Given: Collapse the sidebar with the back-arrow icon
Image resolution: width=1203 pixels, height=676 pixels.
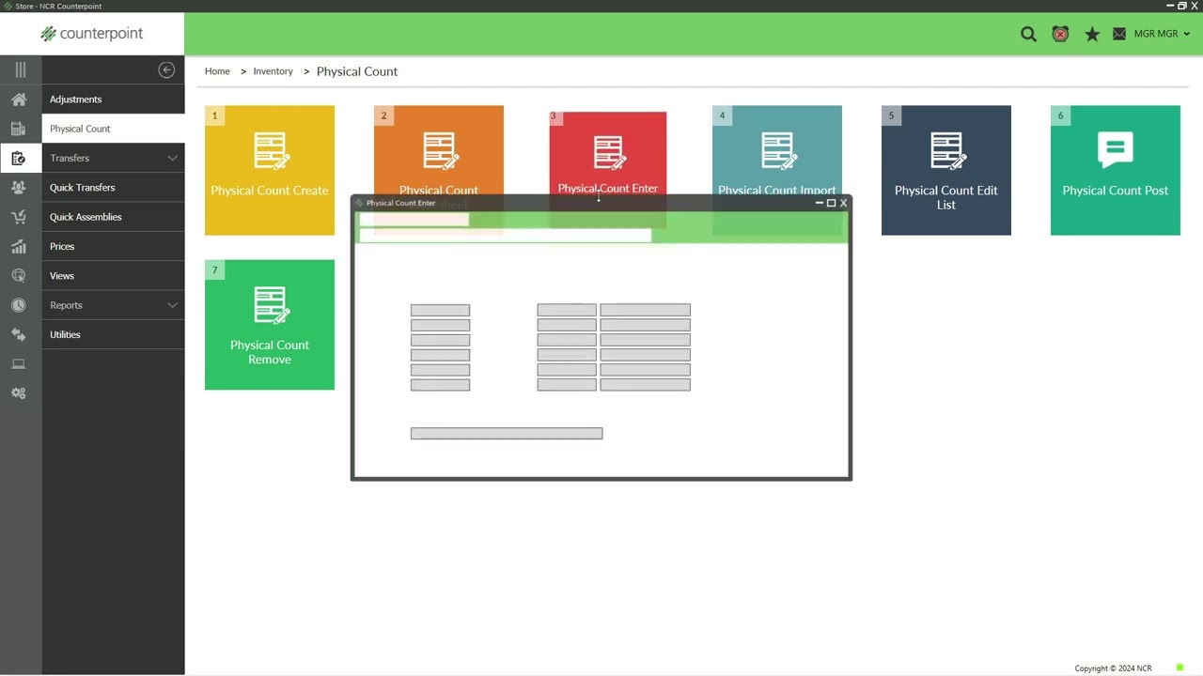Looking at the screenshot, I should [x=166, y=69].
